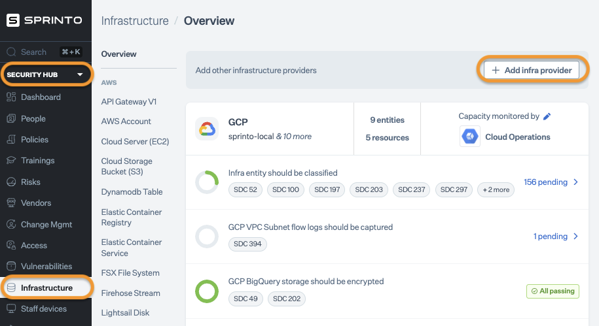Click the SDC 197 tag
Screen dimensions: 599x326
pos(327,190)
